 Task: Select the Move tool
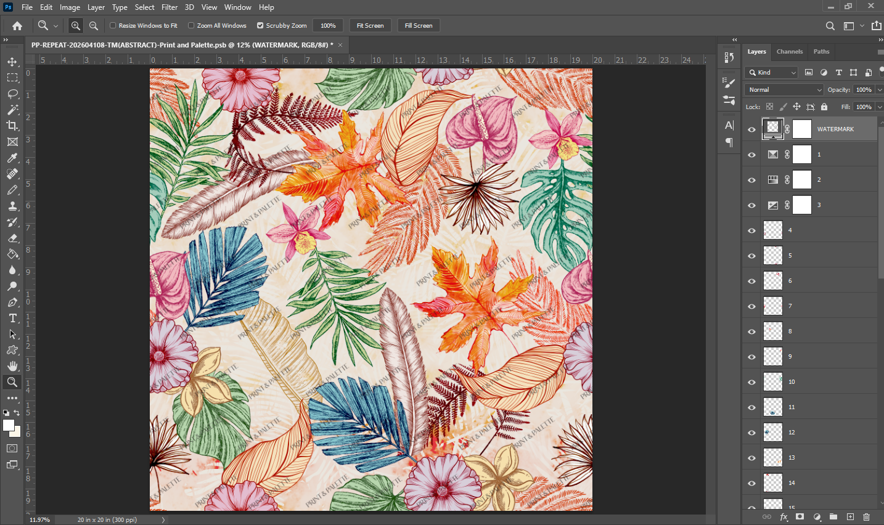coord(12,62)
